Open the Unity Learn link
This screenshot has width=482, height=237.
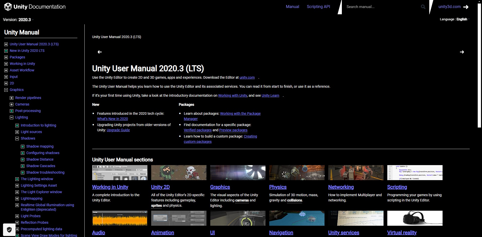click(270, 96)
